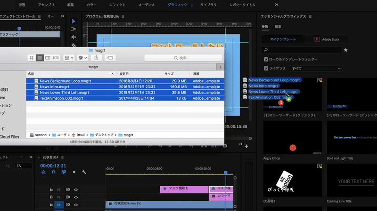Open プログラム monitor panel menu

[123, 16]
